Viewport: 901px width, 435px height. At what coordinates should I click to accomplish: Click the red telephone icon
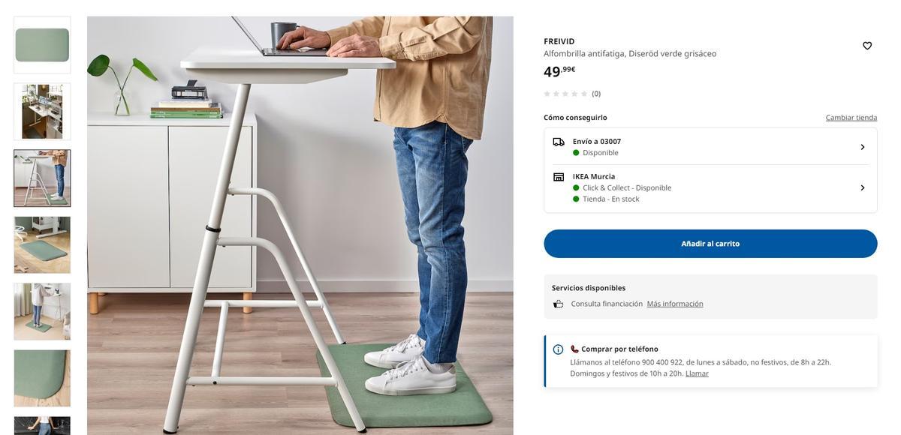[x=574, y=349]
